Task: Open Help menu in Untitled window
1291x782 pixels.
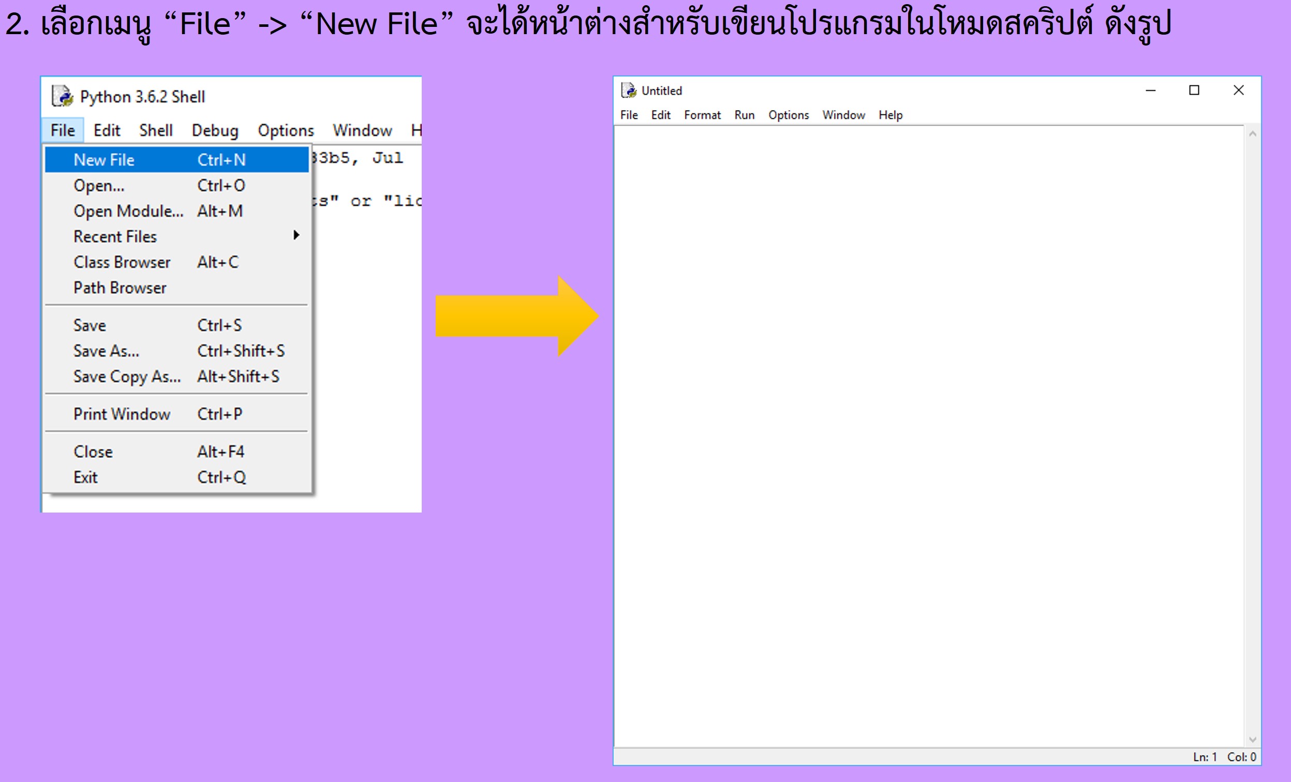Action: 890,115
